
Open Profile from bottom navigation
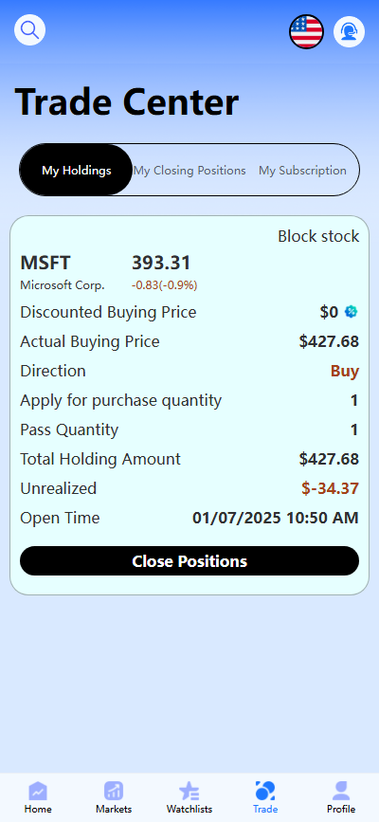point(341,796)
